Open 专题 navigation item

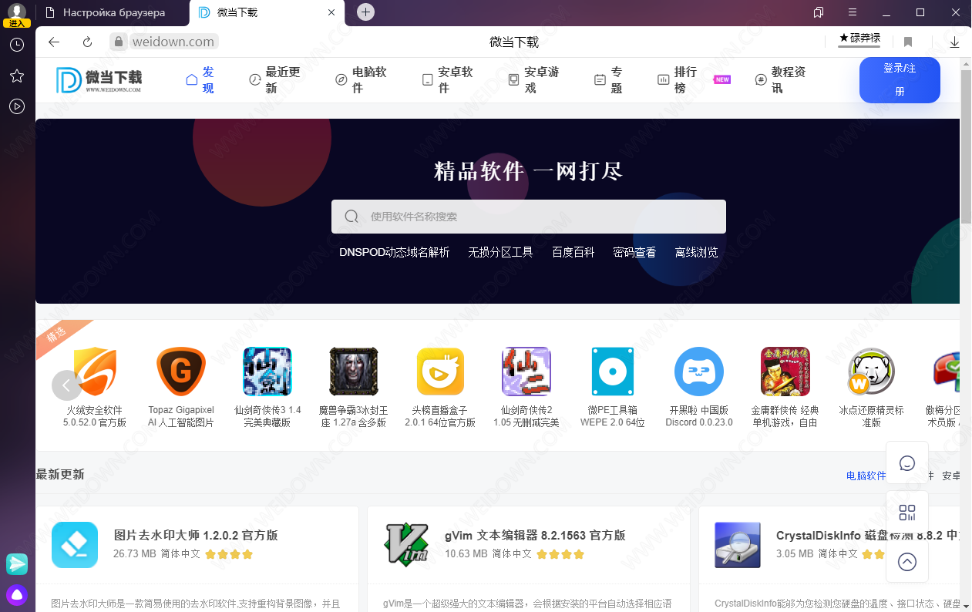pos(609,80)
